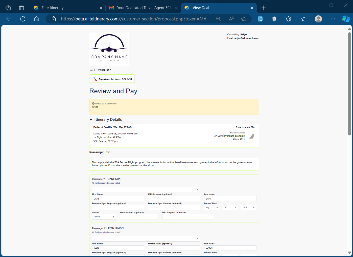Open the user profile avatar
Image resolution: width=353 pixels, height=257 pixels.
point(318,19)
